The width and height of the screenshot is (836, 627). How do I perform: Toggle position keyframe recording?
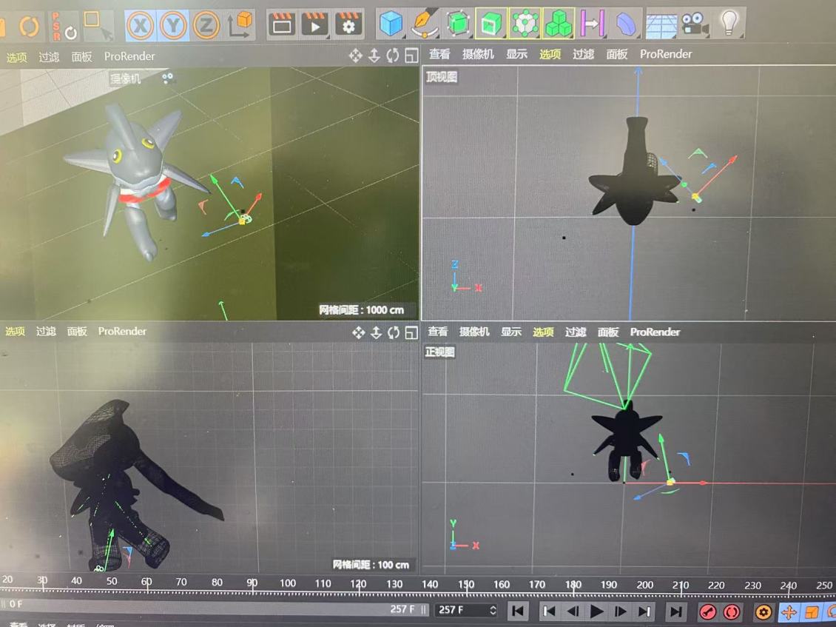pos(789,612)
